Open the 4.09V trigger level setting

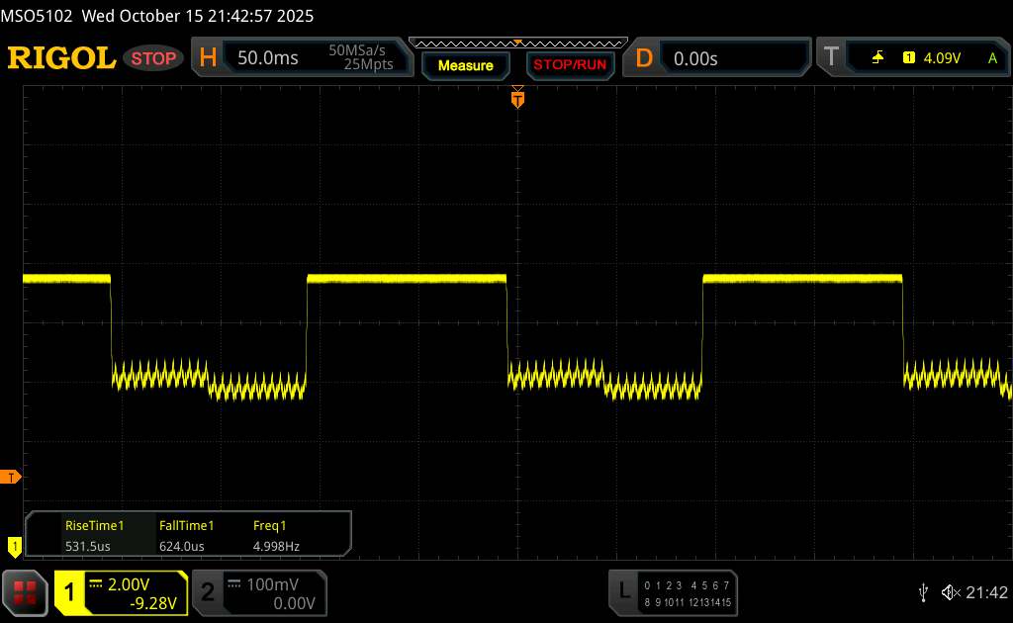pyautogui.click(x=941, y=58)
